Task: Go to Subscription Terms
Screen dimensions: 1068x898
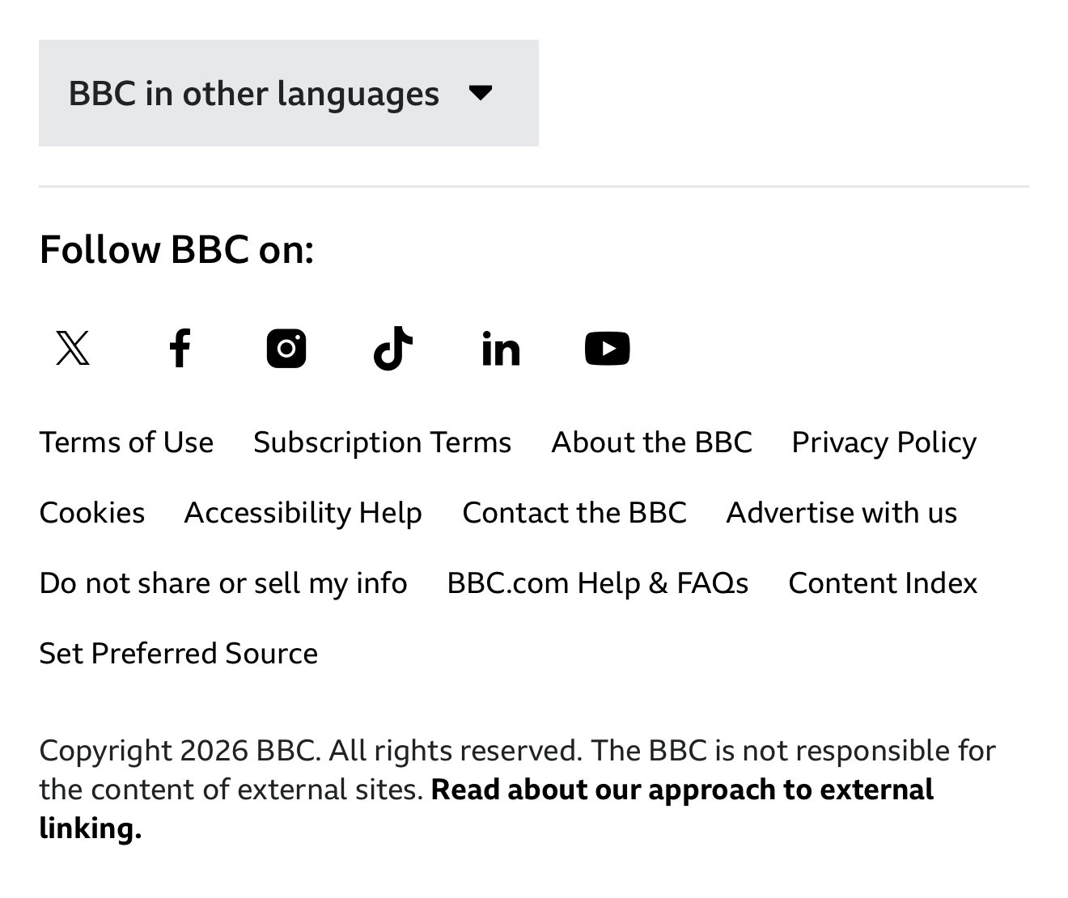Action: coord(382,443)
